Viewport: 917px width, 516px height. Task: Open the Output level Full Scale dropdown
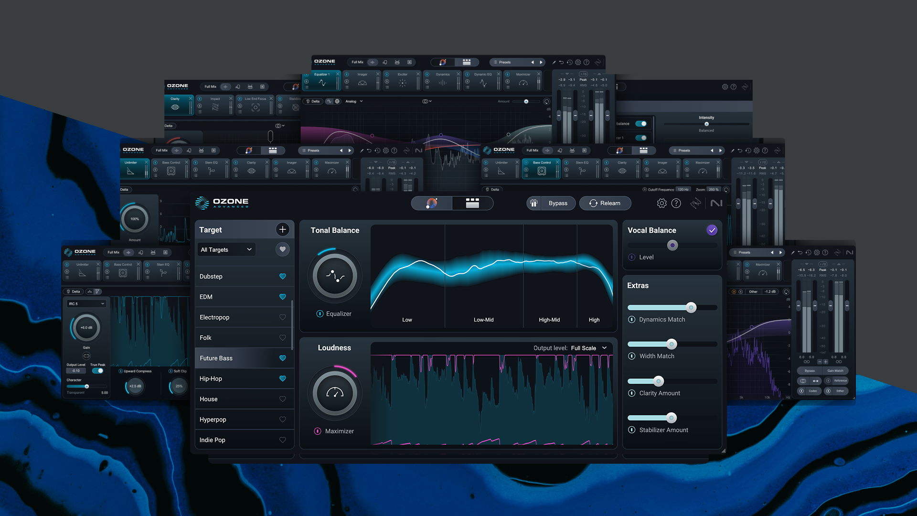tap(589, 348)
